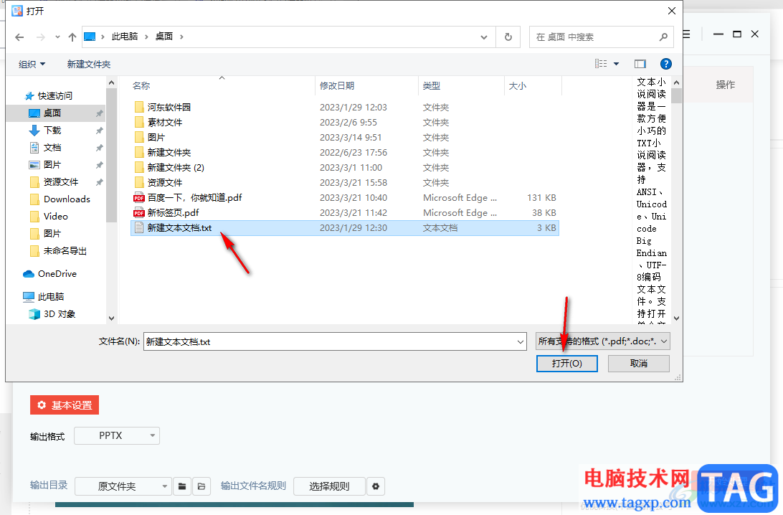Select Video folder in sidebar
This screenshot has width=783, height=515.
(x=56, y=217)
